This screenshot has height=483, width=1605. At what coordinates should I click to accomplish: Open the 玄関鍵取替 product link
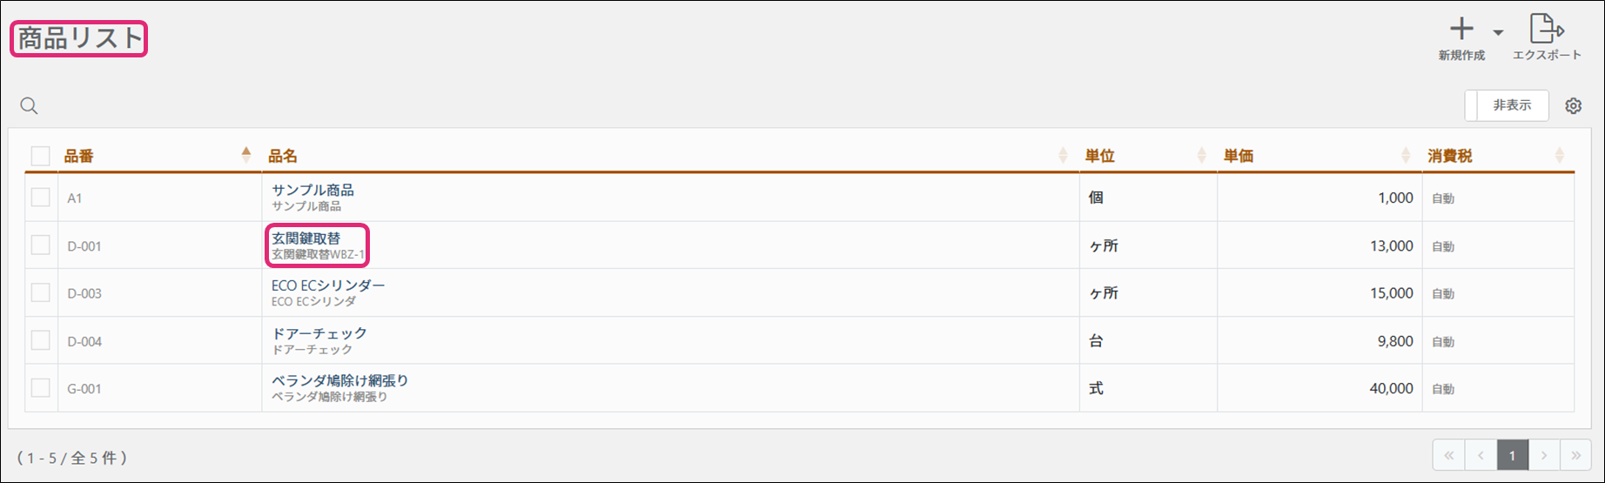coord(306,238)
